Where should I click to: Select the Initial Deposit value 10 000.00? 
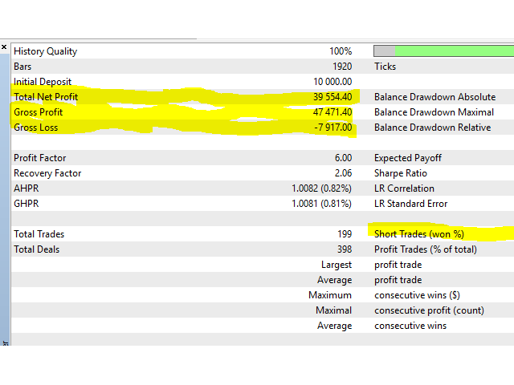[332, 82]
